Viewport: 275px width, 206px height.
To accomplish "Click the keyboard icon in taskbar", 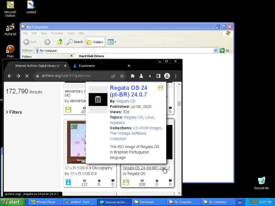I will tap(240, 202).
